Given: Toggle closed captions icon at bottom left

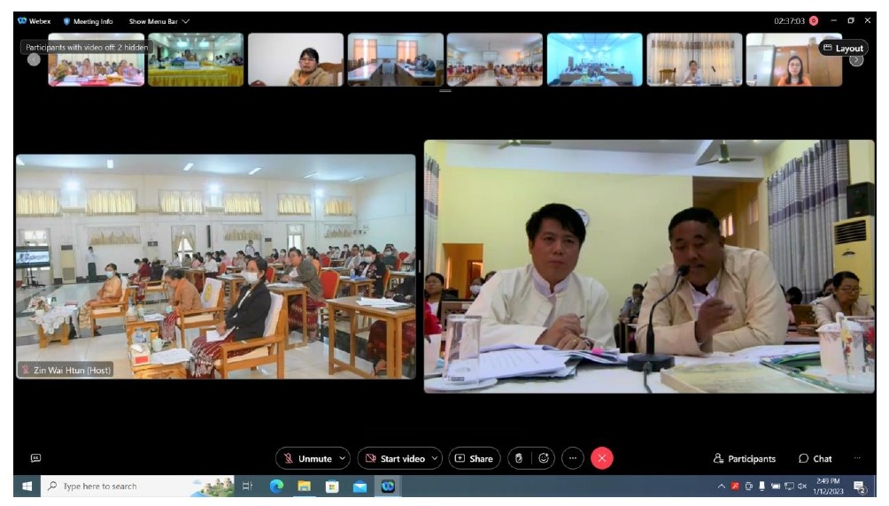Looking at the screenshot, I should [x=35, y=457].
